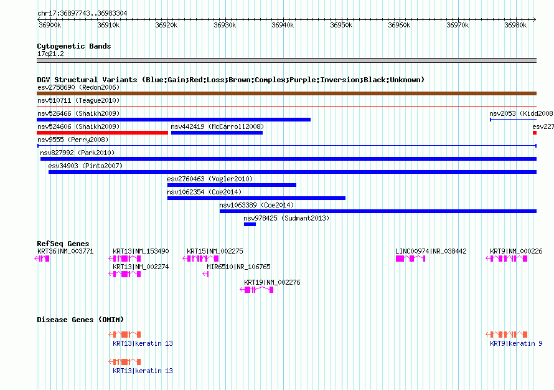The image size is (554, 390).
Task: Click the 'esv34903 (Pinto2007)' label
Action: click(85, 166)
